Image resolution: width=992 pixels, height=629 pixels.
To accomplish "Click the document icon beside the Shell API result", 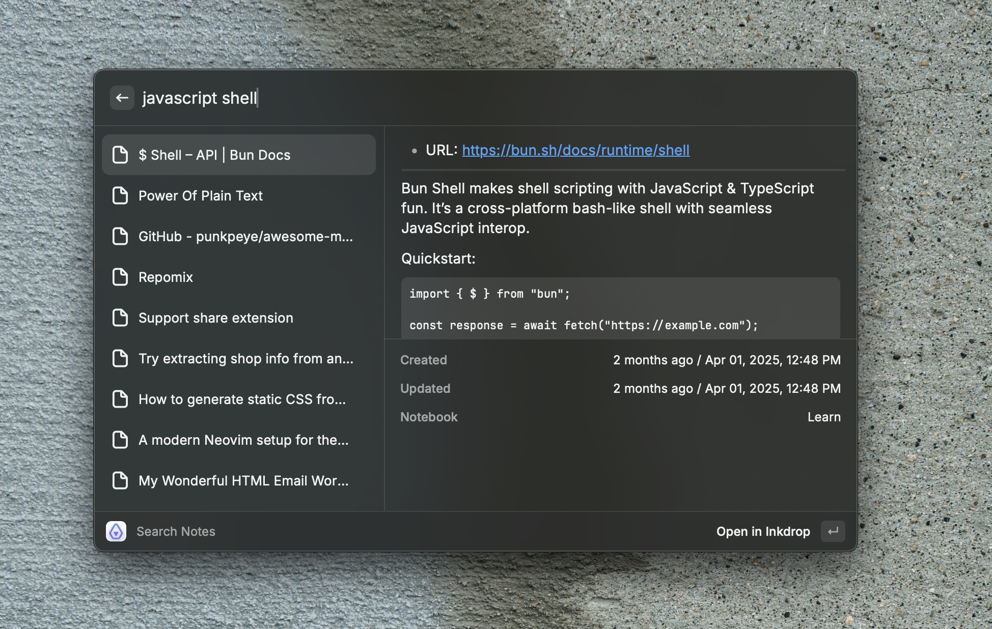I will pyautogui.click(x=120, y=155).
